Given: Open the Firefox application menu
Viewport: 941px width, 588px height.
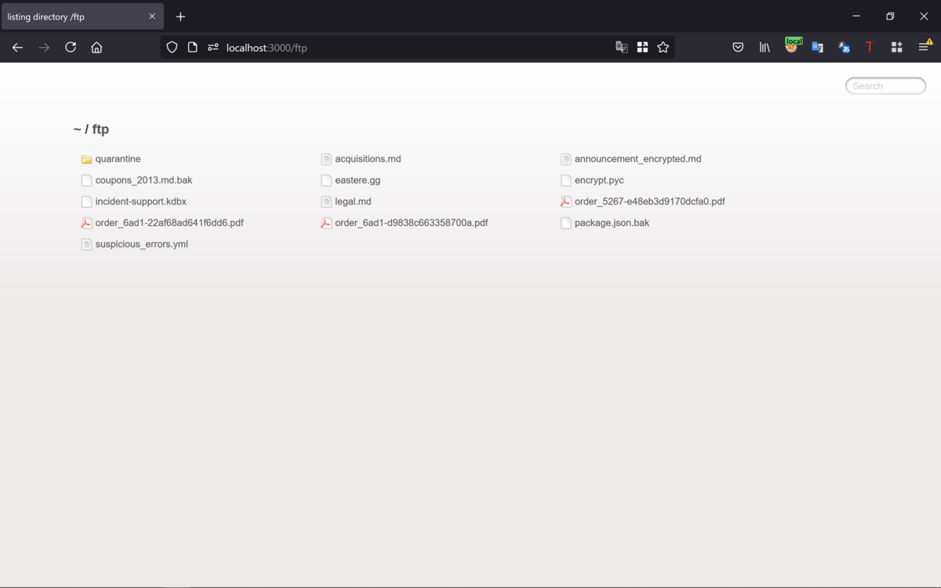Looking at the screenshot, I should tap(925, 47).
